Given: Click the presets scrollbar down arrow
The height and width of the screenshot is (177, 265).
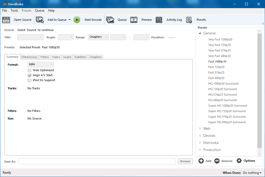Looking at the screenshot, I should pyautogui.click(x=260, y=154).
